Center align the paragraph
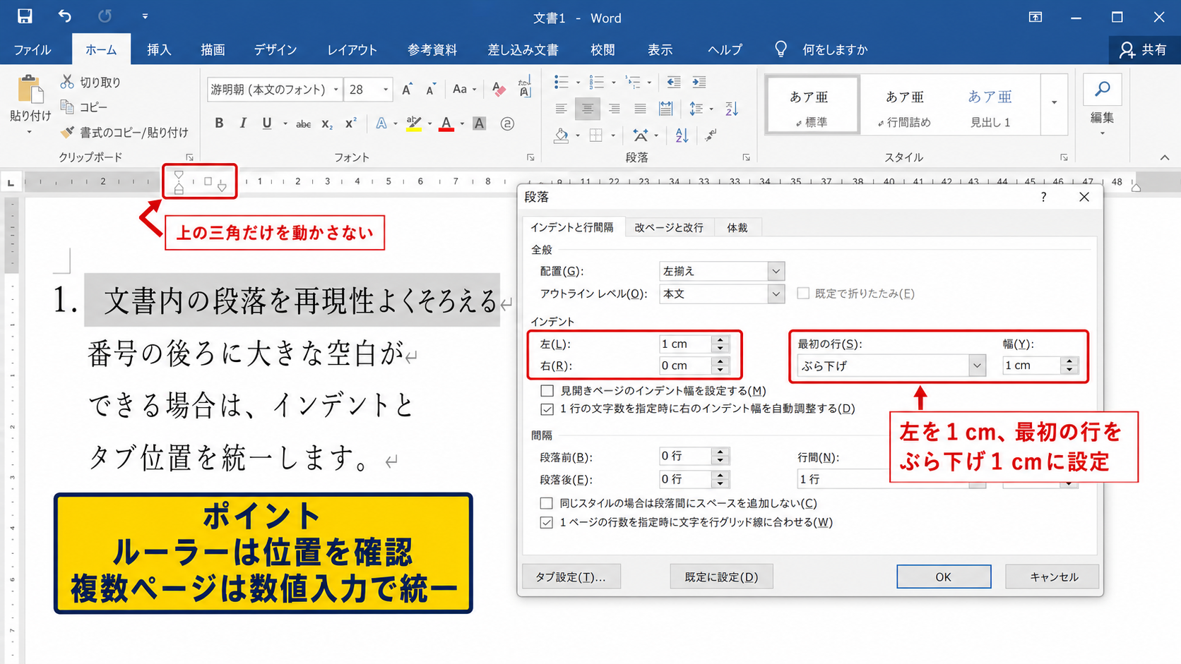This screenshot has width=1181, height=664. (x=587, y=109)
